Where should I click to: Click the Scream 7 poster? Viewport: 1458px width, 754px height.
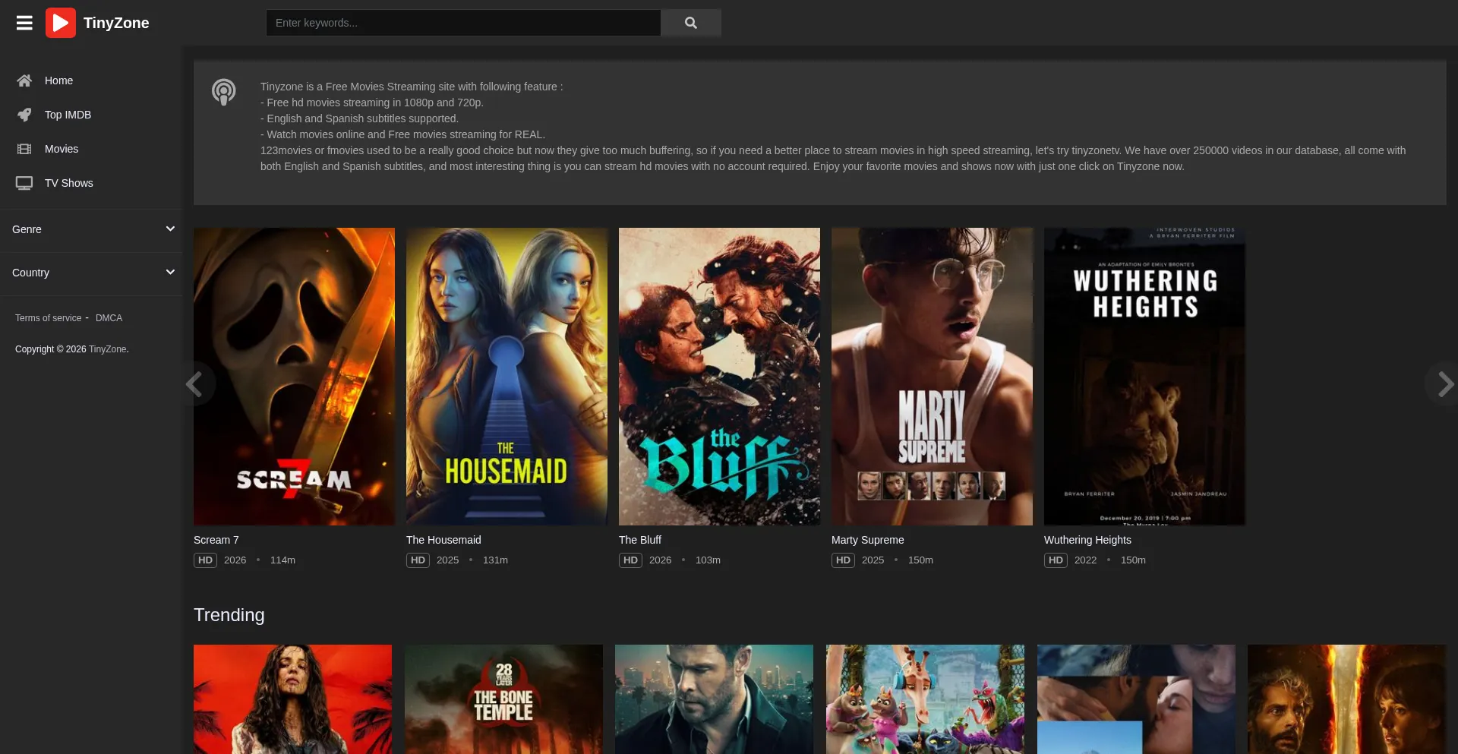tap(294, 377)
